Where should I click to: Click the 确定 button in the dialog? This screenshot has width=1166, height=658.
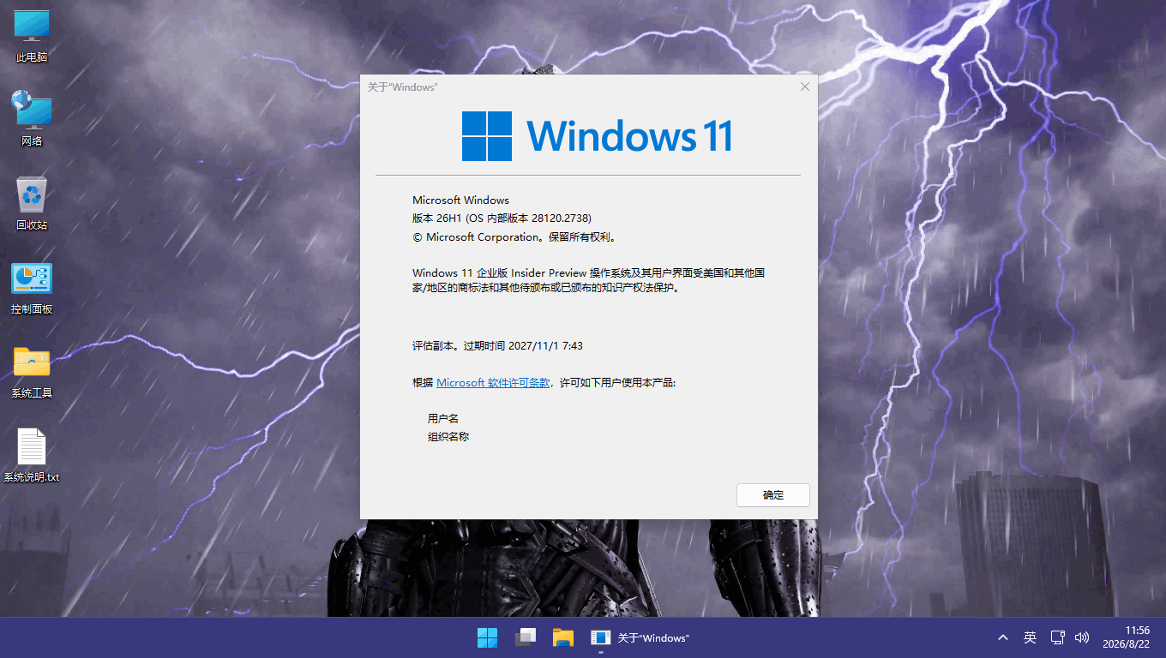[x=773, y=494]
